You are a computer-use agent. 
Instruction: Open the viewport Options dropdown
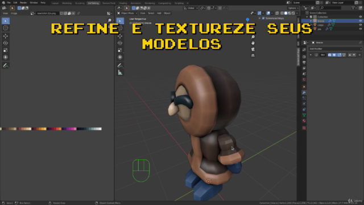[x=293, y=8]
